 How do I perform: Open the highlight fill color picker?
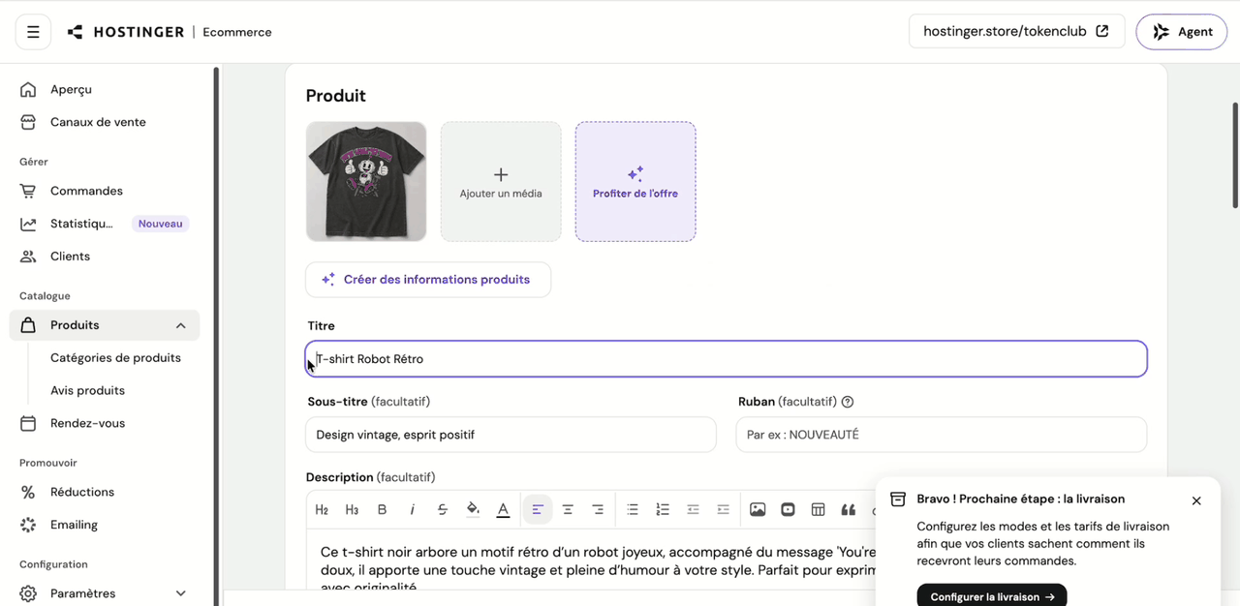473,509
